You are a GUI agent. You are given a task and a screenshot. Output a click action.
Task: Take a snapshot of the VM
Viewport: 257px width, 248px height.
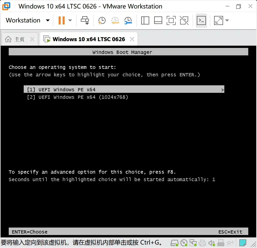(x=102, y=20)
